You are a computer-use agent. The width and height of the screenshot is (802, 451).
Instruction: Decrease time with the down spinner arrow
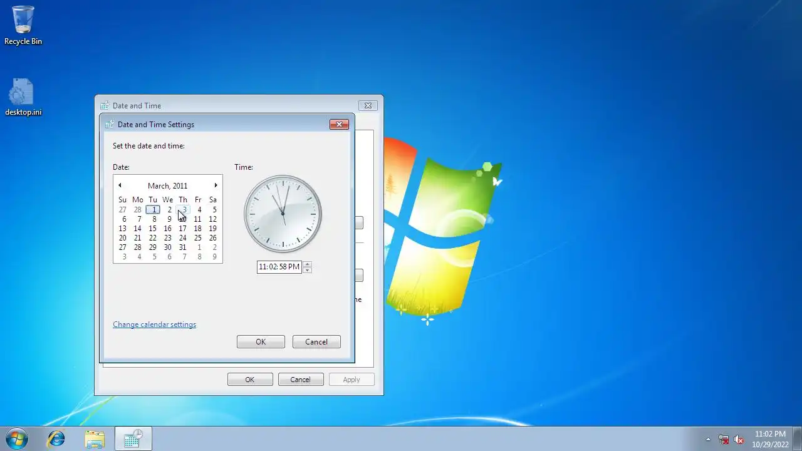tap(307, 270)
